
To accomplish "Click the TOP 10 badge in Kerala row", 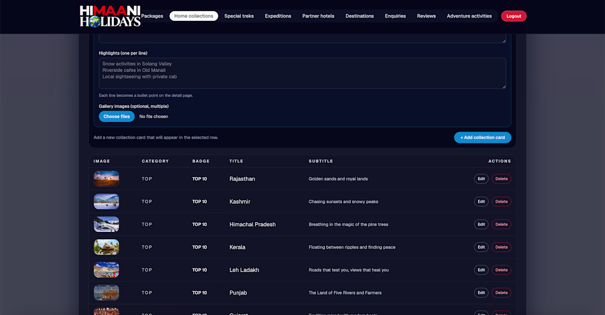I will coord(200,247).
